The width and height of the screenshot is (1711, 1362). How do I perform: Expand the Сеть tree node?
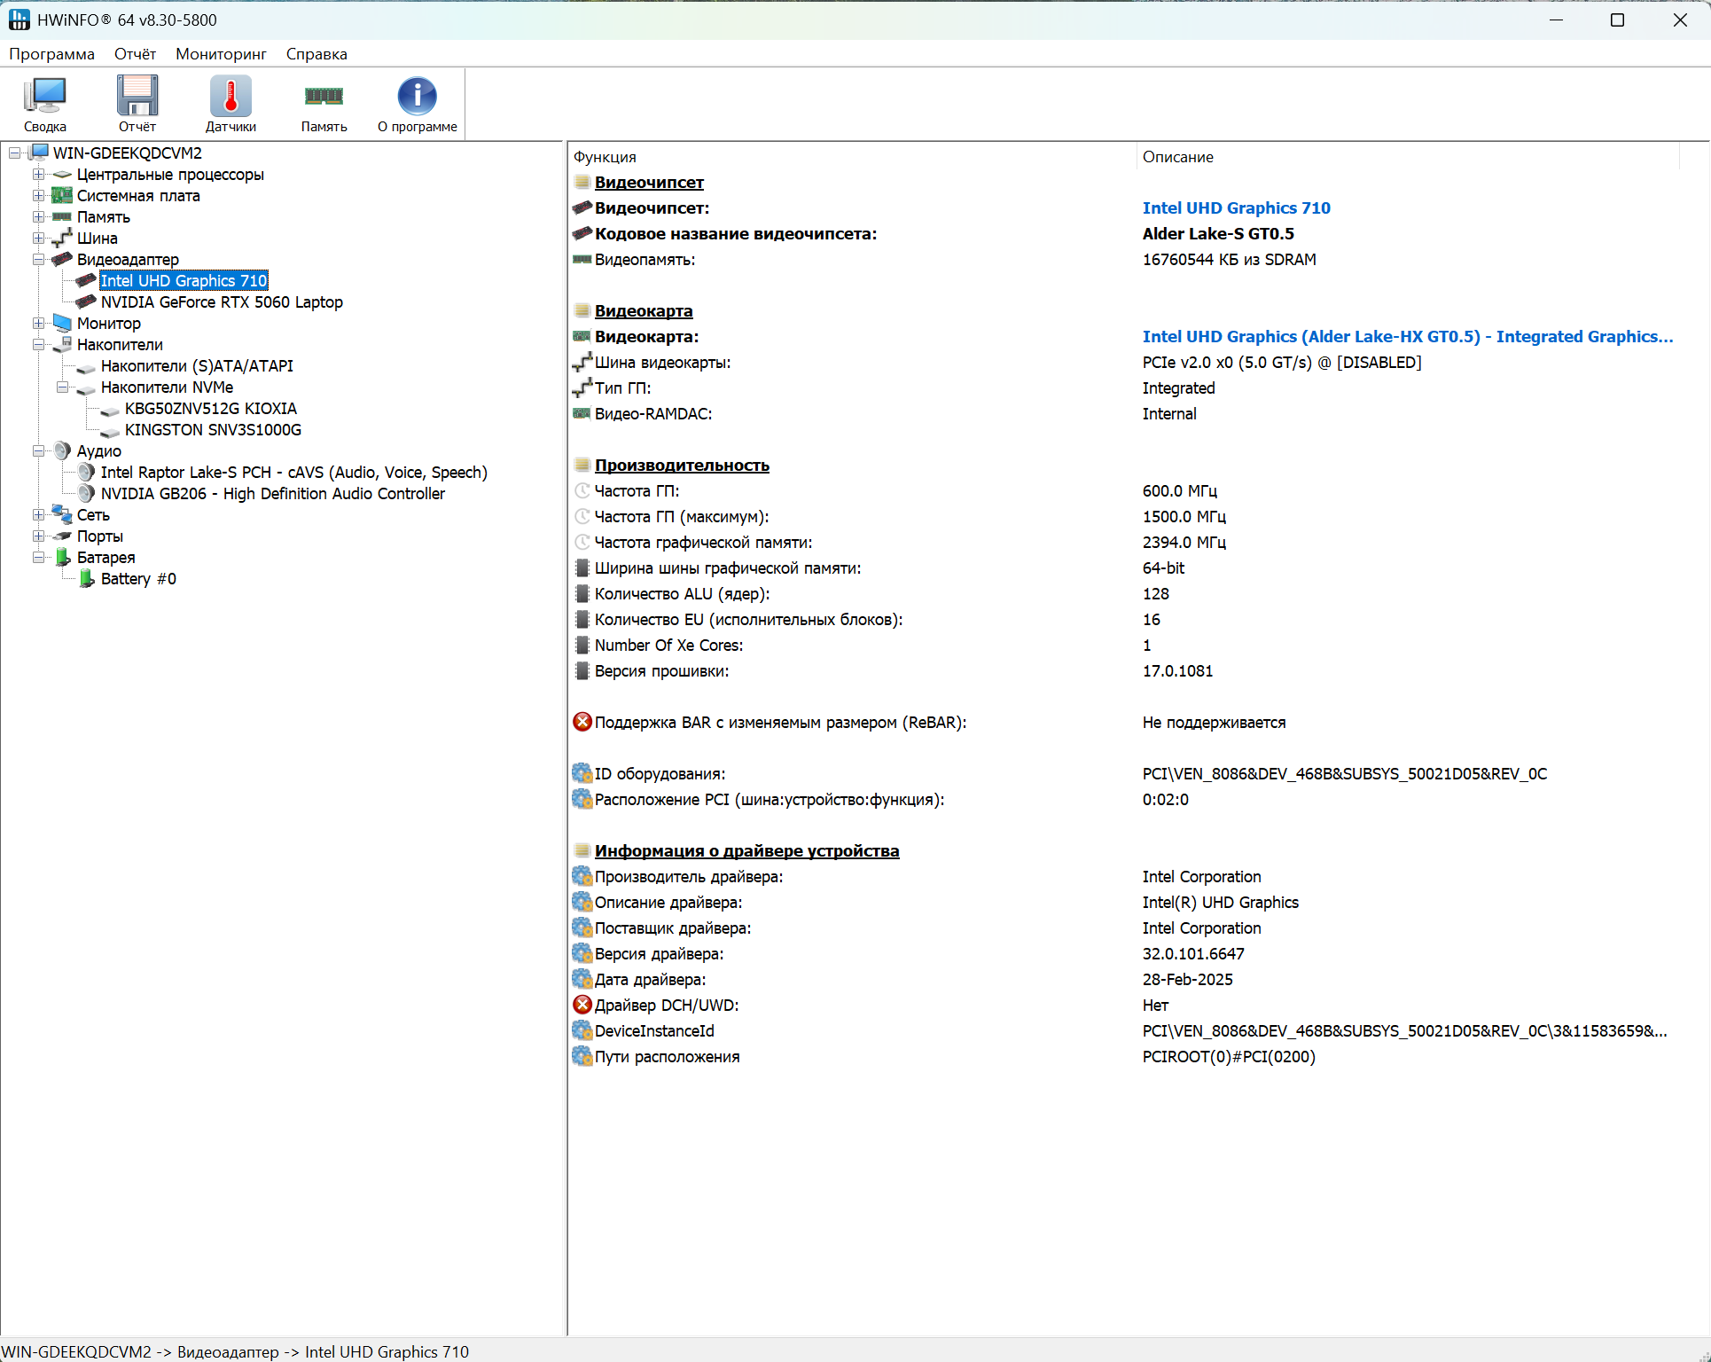[38, 515]
